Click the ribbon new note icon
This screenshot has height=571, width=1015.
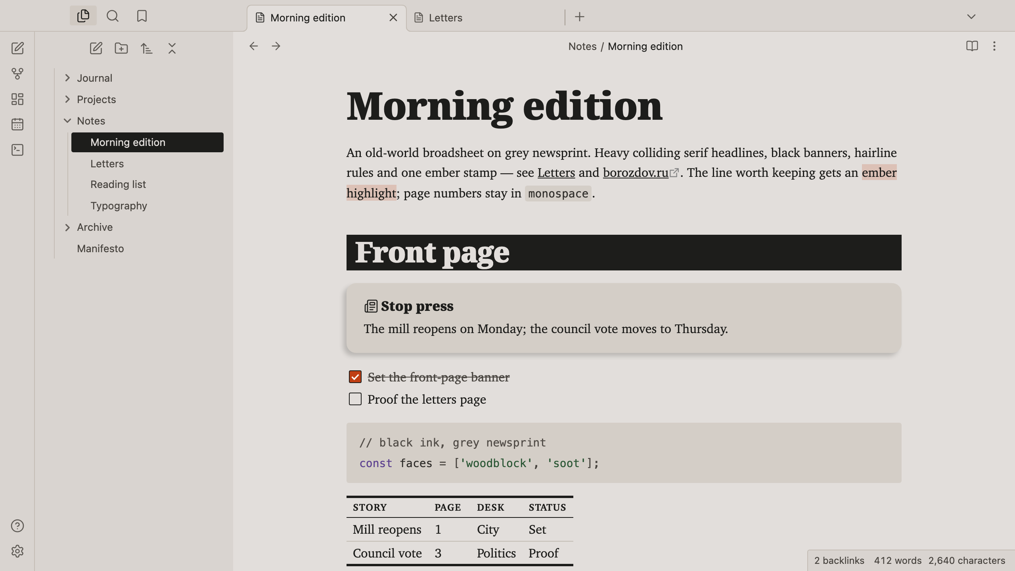coord(17,48)
